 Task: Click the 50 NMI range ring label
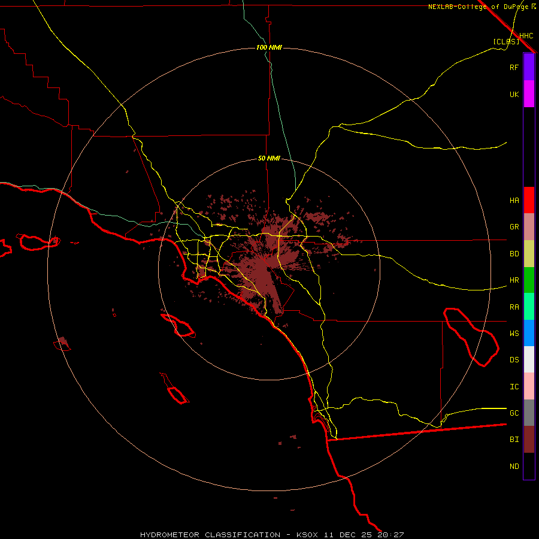tap(269, 159)
